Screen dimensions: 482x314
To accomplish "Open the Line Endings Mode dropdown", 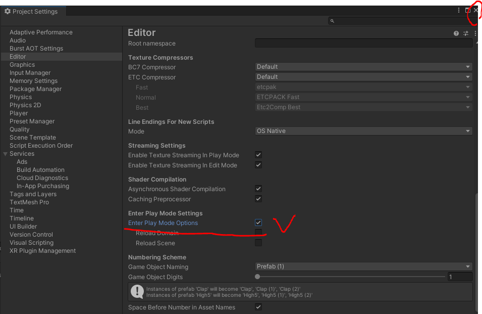I will [x=363, y=131].
